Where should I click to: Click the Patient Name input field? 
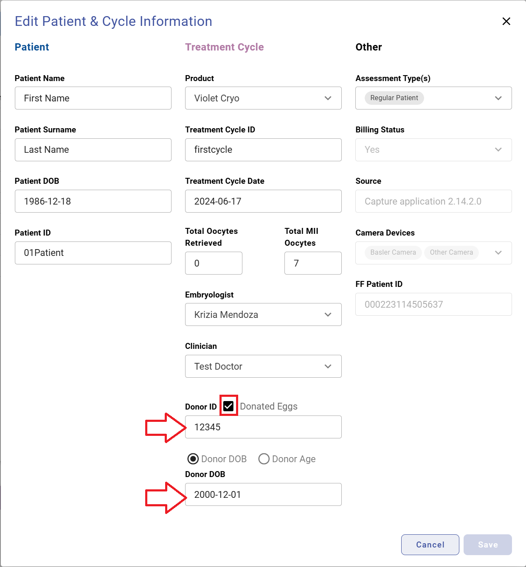tap(93, 98)
